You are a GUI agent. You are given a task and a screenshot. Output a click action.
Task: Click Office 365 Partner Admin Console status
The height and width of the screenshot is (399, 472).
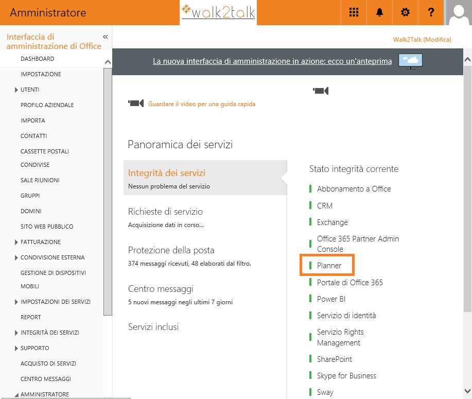tap(358, 244)
